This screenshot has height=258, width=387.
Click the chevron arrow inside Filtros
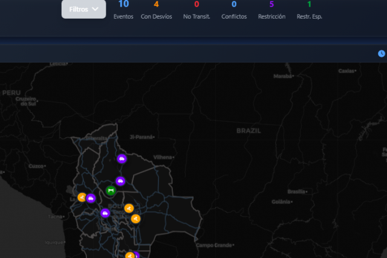click(x=95, y=9)
